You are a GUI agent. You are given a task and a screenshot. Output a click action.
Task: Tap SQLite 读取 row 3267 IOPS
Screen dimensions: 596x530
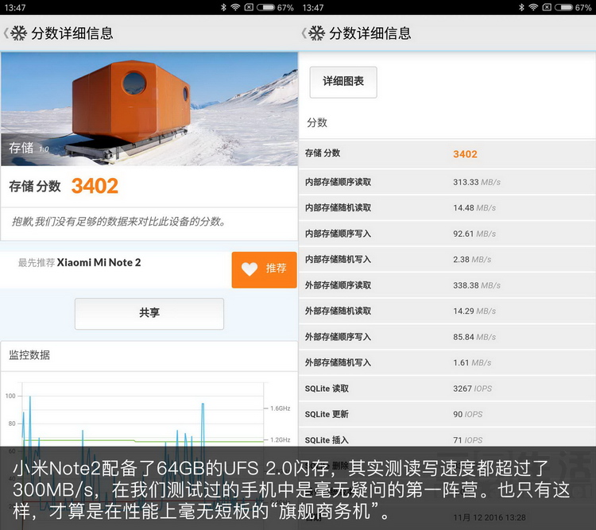pos(447,389)
